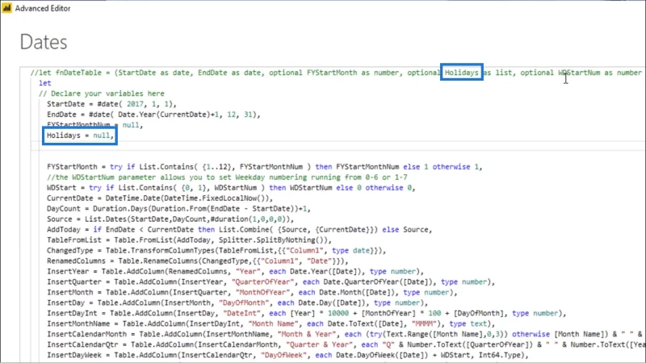Click the InsertCalendarMonth = Table.AddColumn line
Image resolution: width=646 pixels, height=363 pixels.
[345, 334]
